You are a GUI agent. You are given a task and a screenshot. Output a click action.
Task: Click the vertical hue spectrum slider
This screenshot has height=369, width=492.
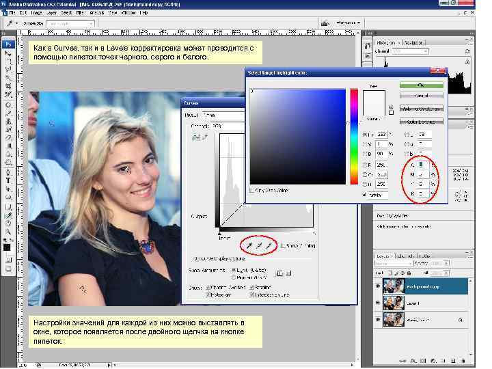[354, 137]
